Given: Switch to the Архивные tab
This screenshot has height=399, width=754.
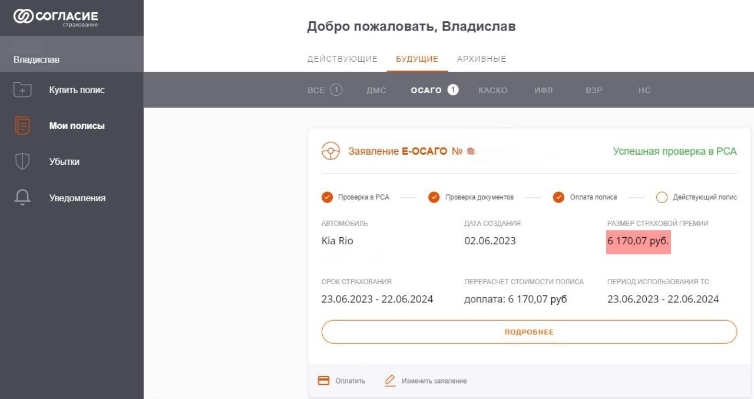Looking at the screenshot, I should pyautogui.click(x=482, y=59).
